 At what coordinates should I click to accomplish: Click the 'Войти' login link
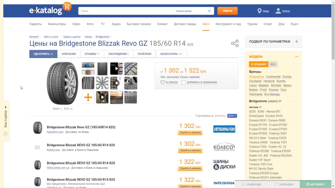pos(286,11)
